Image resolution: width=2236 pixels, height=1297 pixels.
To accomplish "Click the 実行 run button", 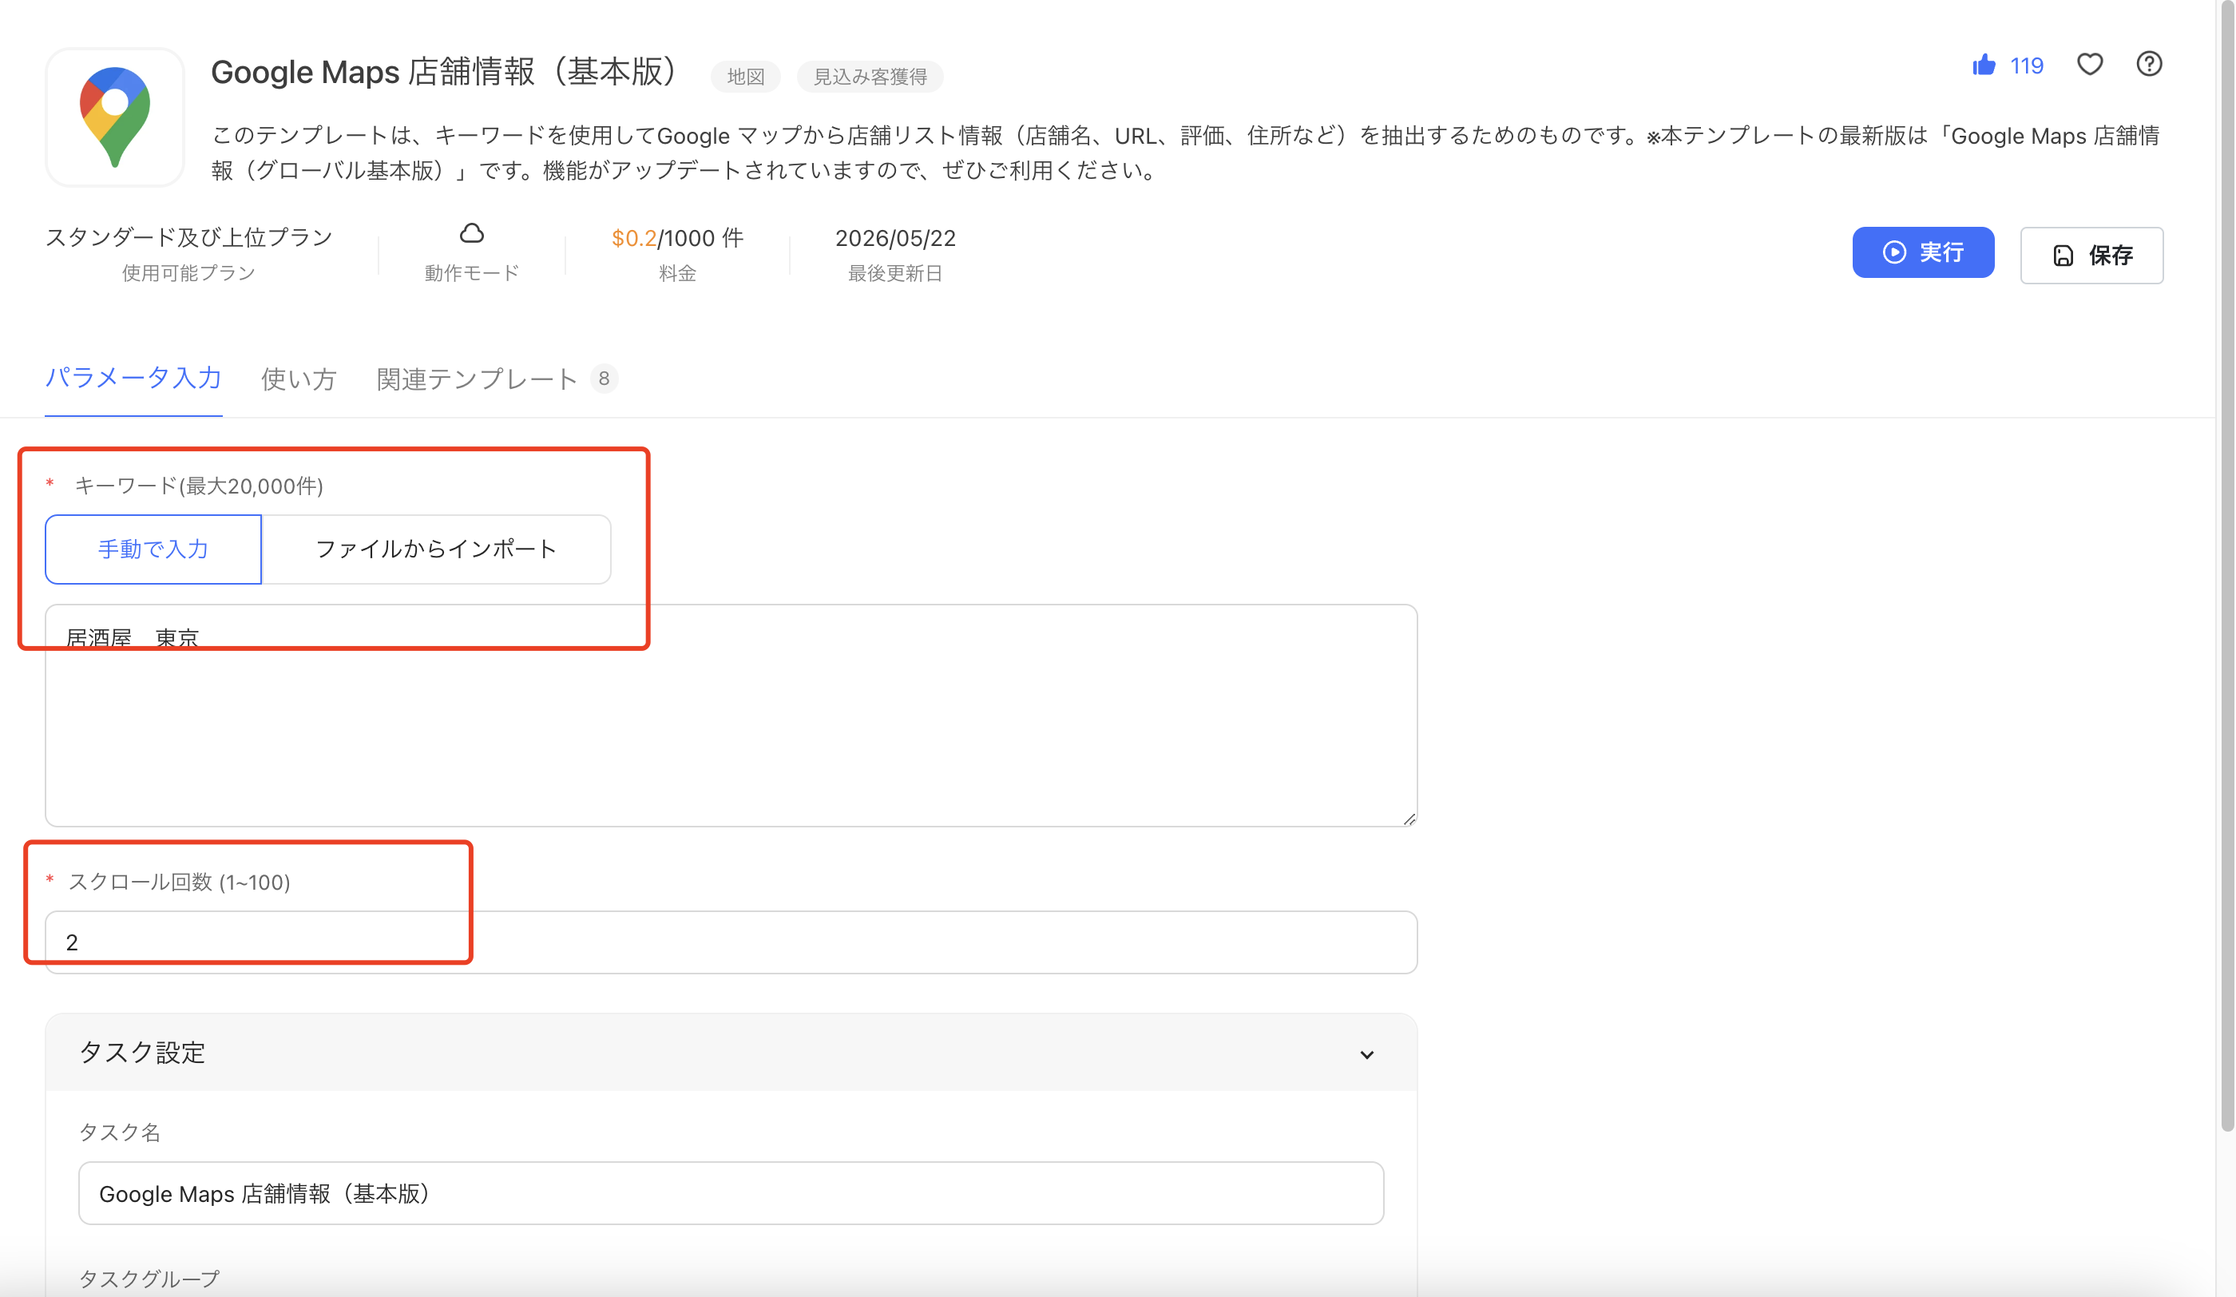I will (1923, 253).
